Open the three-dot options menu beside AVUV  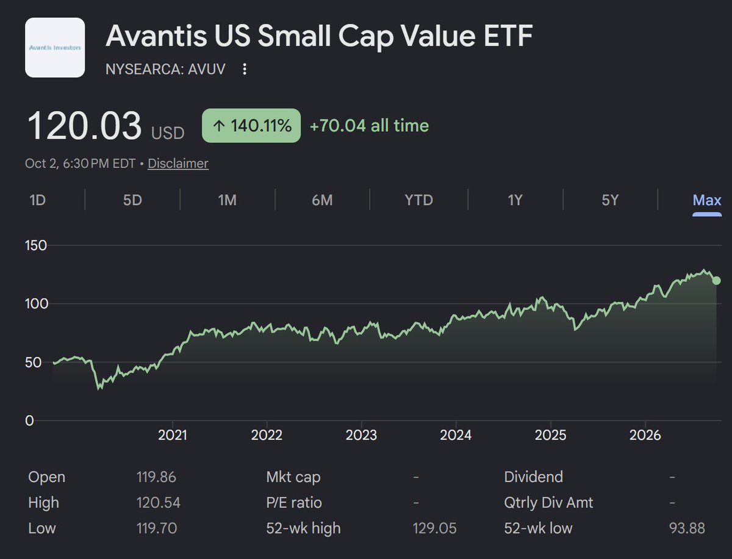coord(245,69)
